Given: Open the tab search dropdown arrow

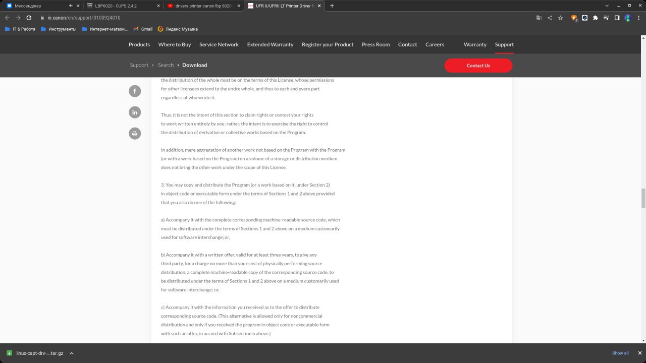Looking at the screenshot, I should (607, 6).
